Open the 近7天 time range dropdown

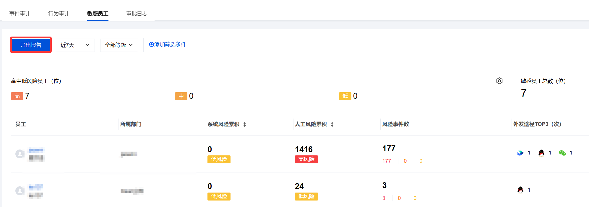[75, 45]
